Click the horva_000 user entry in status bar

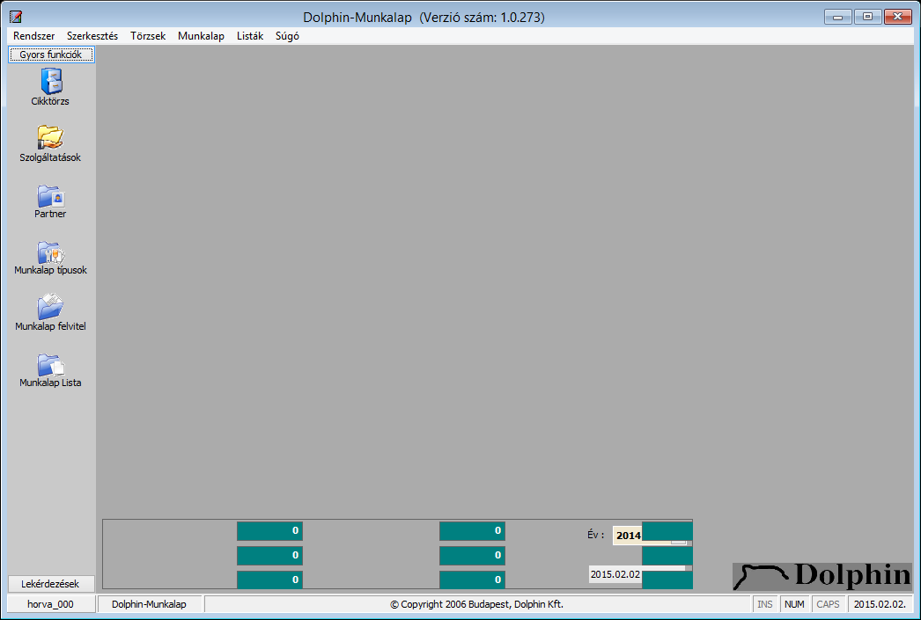(x=50, y=603)
